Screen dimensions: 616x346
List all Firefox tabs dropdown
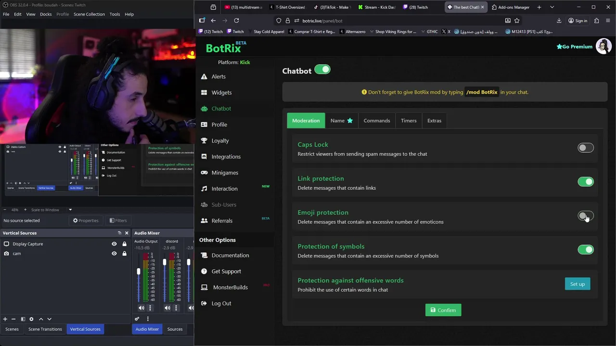click(x=552, y=7)
